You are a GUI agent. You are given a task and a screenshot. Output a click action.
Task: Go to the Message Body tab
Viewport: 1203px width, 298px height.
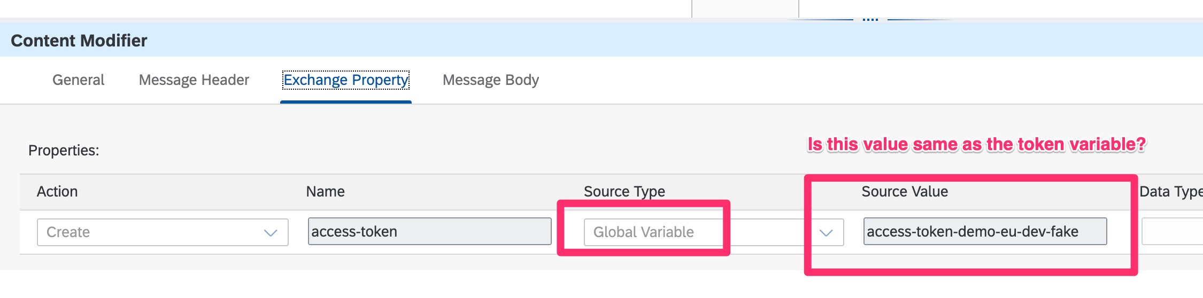pyautogui.click(x=490, y=80)
